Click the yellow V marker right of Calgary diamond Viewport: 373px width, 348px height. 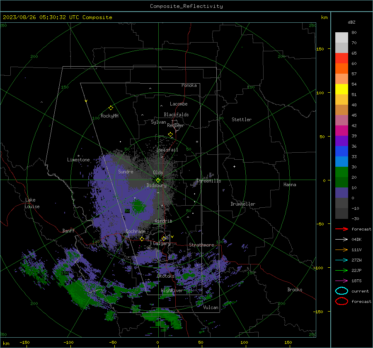click(172, 237)
